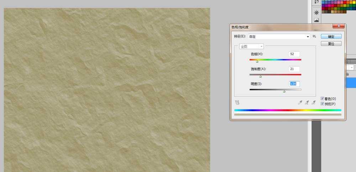
Task: Select the Subtract from Sample eyedropper
Action: [x=314, y=102]
